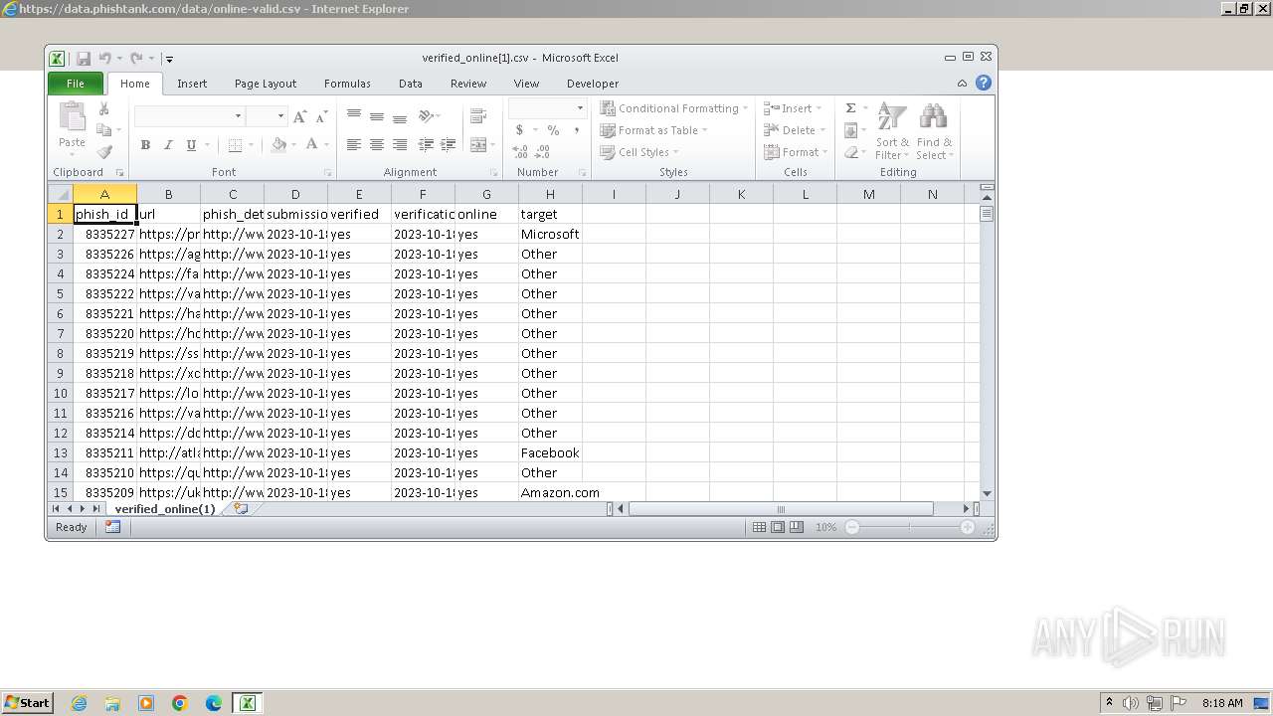
Task: Select the Format Painter brush icon
Action: [x=103, y=152]
